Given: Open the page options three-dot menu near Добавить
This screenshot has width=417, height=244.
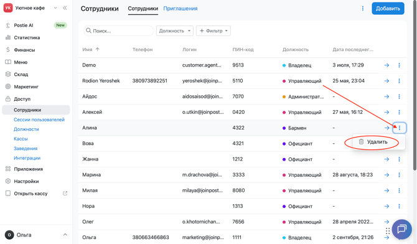Looking at the screenshot, I should [363, 9].
